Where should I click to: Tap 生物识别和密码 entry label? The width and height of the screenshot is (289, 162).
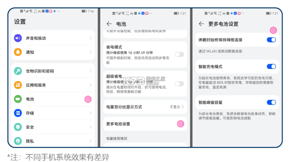[40, 71]
